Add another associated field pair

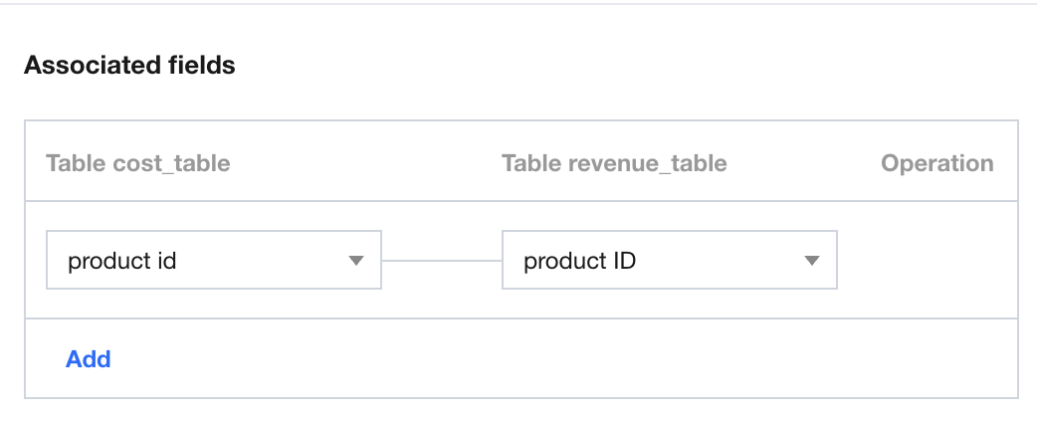88,359
